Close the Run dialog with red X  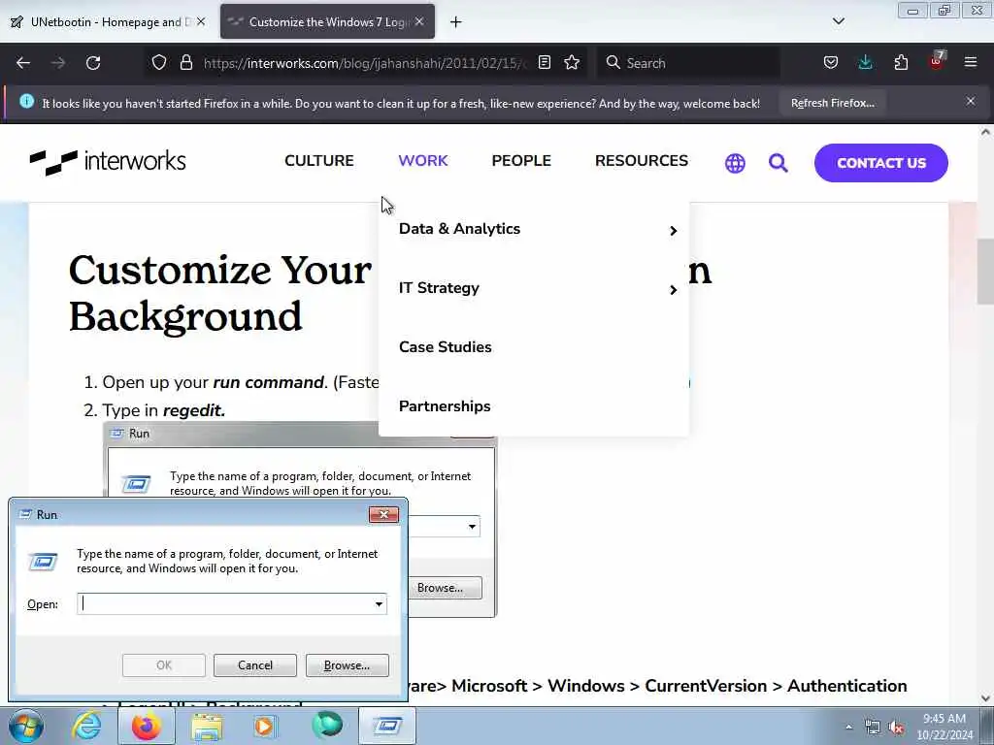point(383,514)
